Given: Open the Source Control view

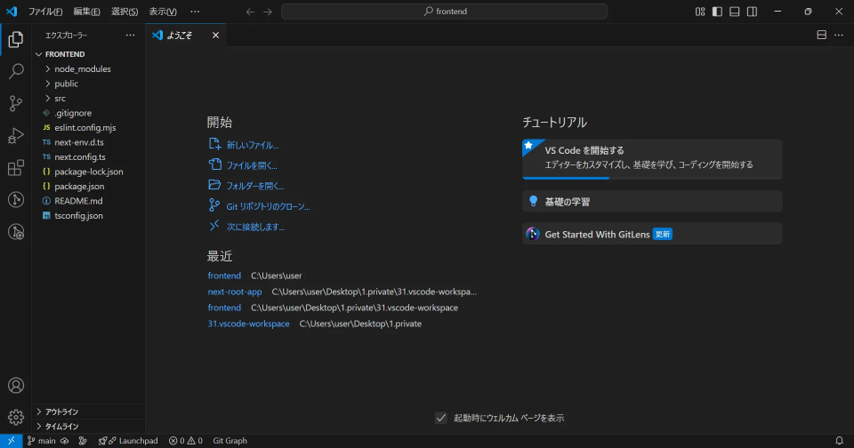Looking at the screenshot, I should 16,103.
